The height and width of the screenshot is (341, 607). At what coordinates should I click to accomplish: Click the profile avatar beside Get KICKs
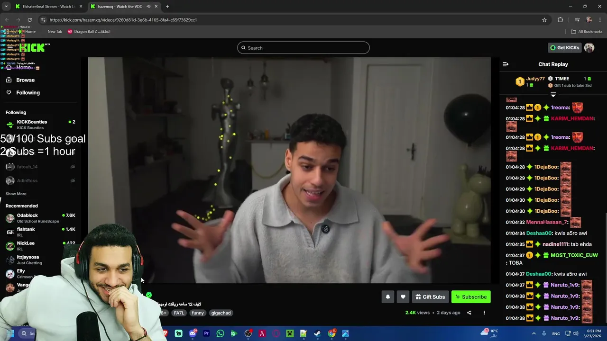click(x=589, y=47)
